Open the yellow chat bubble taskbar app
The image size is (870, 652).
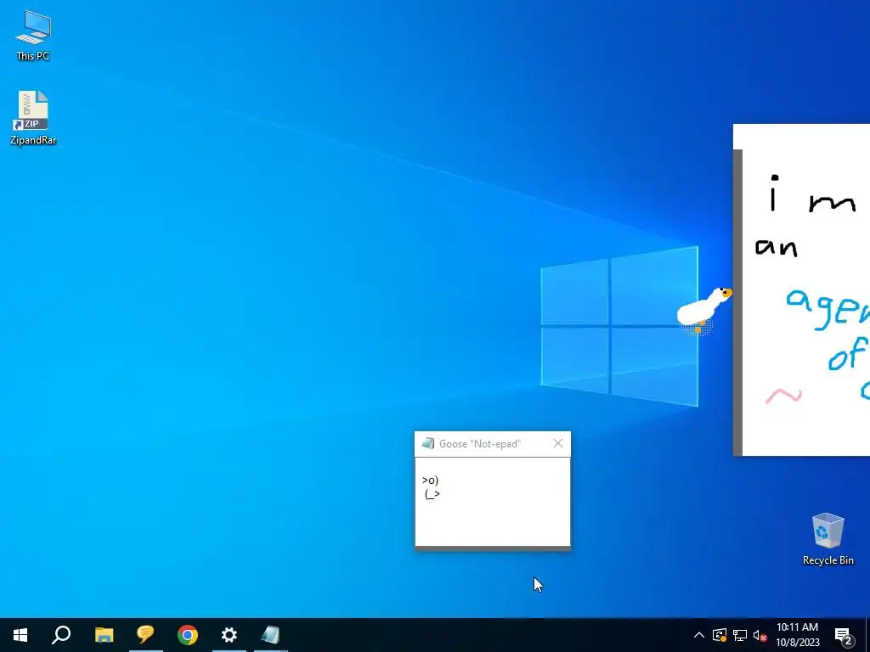(145, 635)
